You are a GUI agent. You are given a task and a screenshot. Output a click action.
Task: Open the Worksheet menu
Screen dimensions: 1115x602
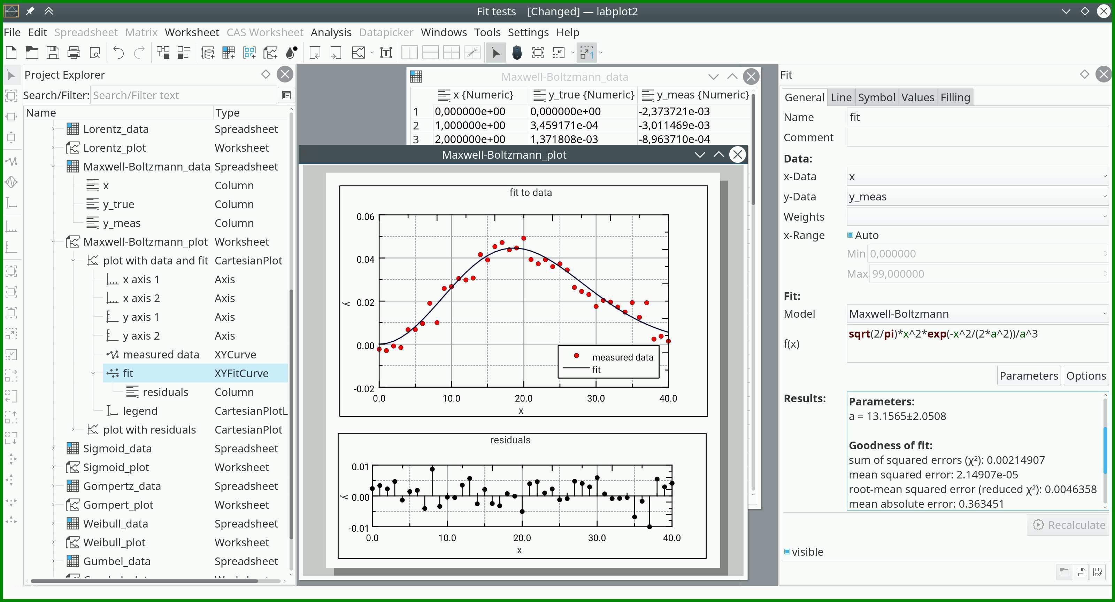click(x=192, y=32)
